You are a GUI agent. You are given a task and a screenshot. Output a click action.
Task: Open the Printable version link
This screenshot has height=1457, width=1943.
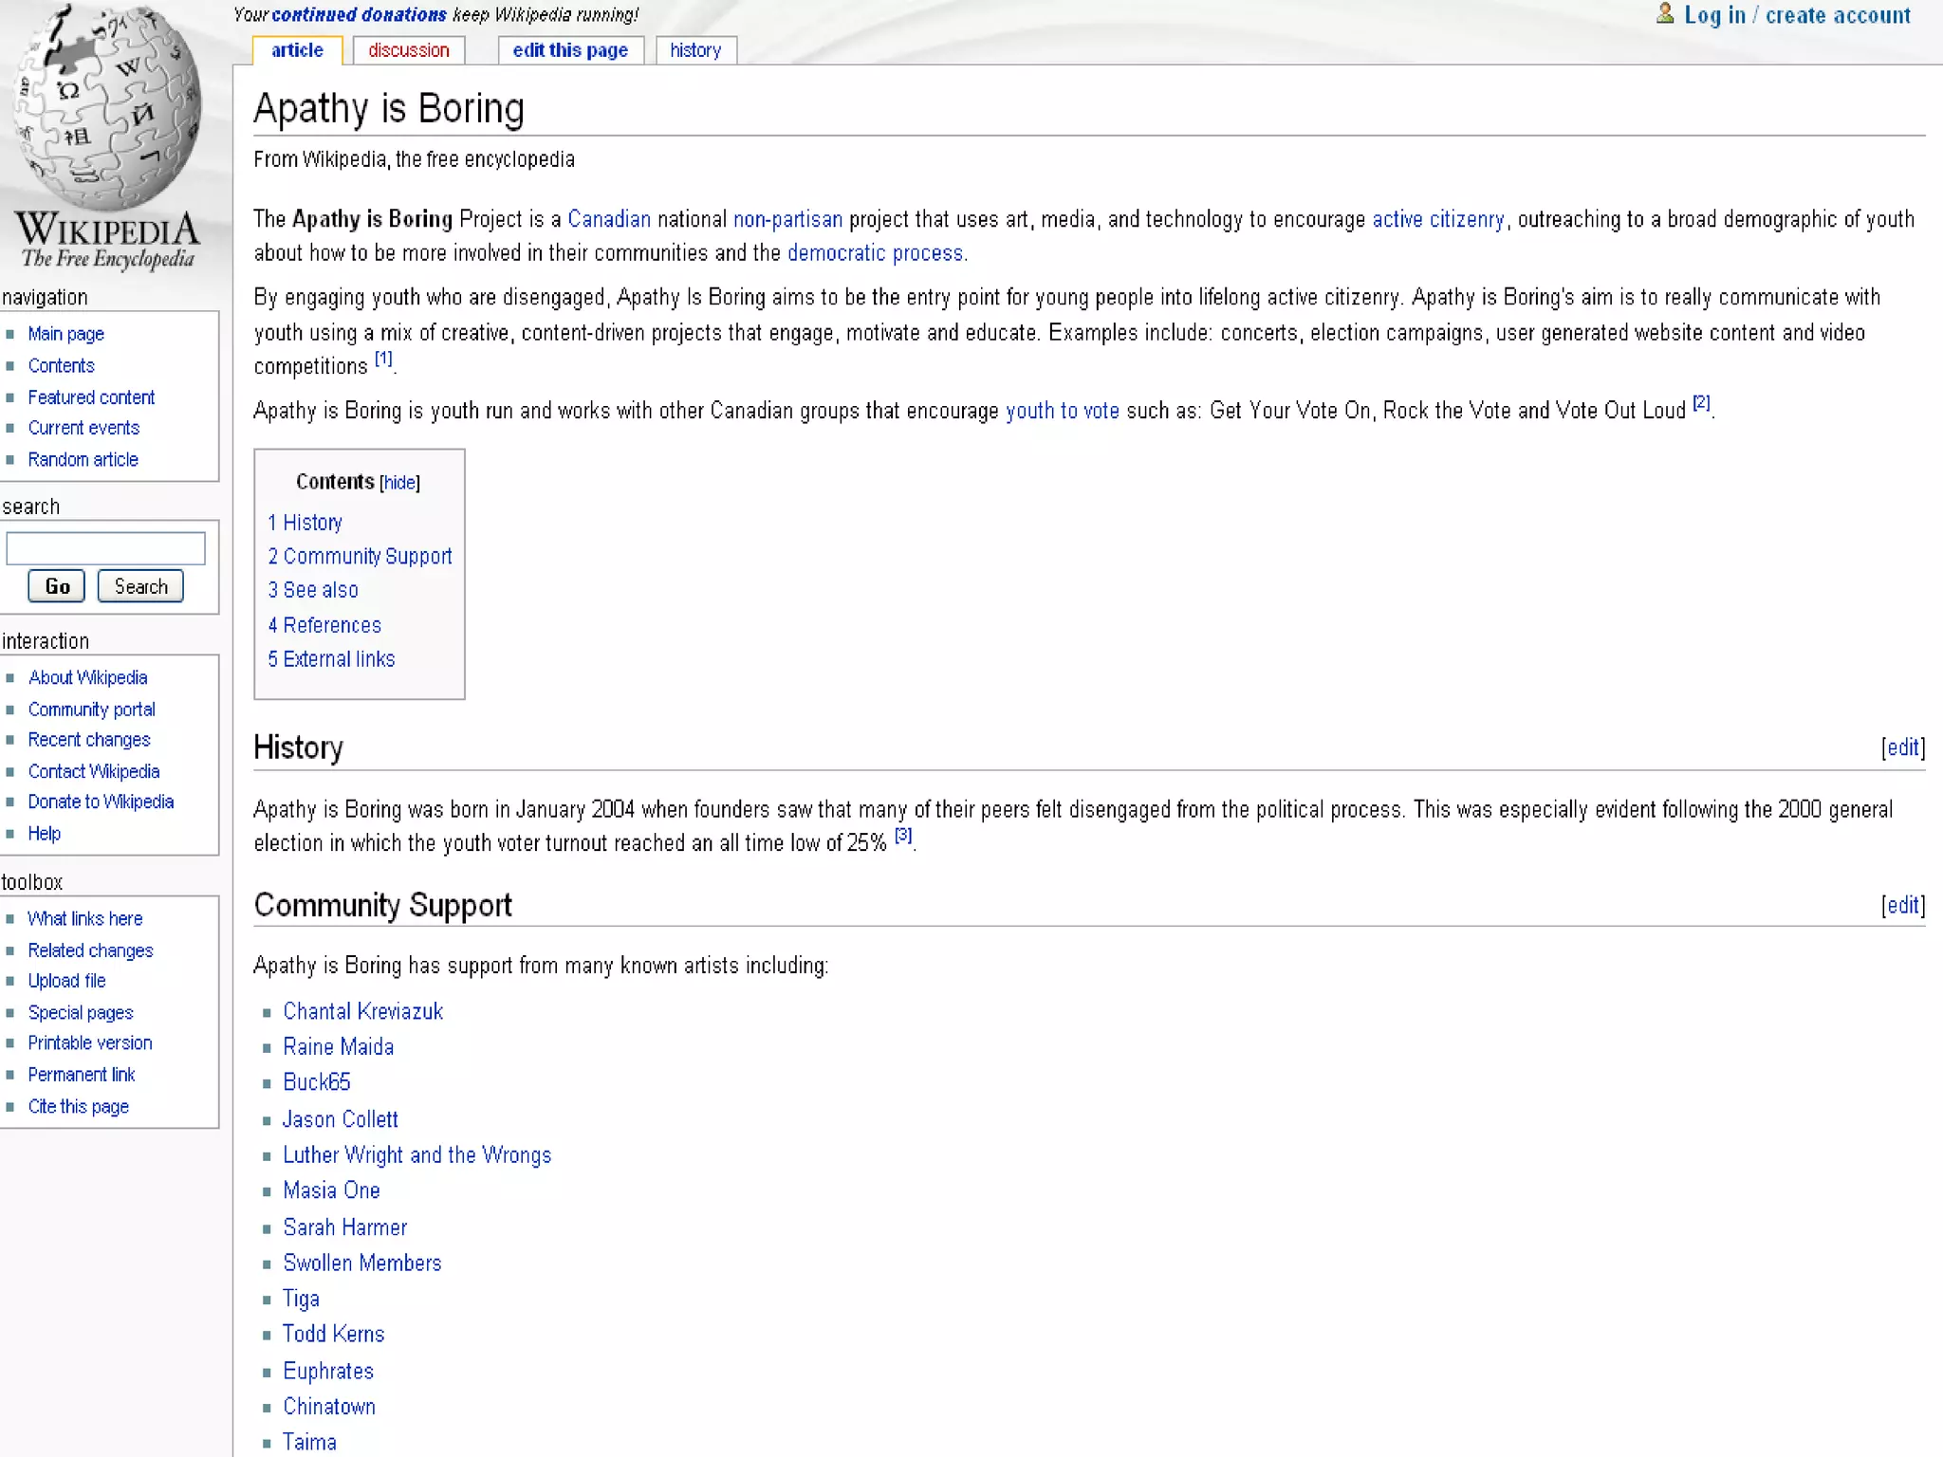point(89,1042)
